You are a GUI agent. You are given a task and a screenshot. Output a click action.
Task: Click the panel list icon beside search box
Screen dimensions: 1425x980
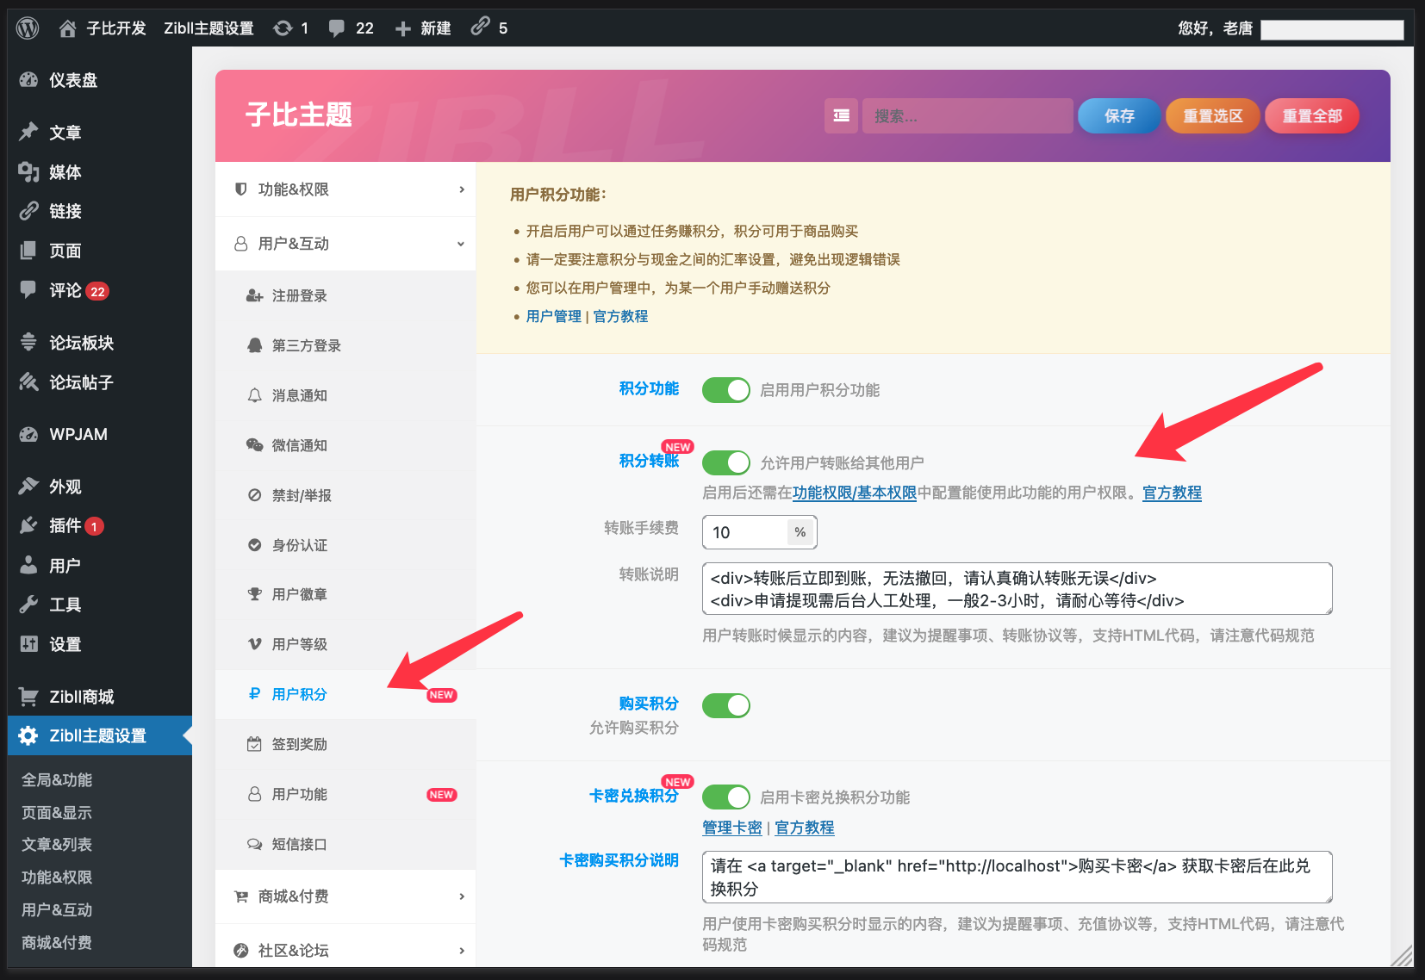(841, 115)
